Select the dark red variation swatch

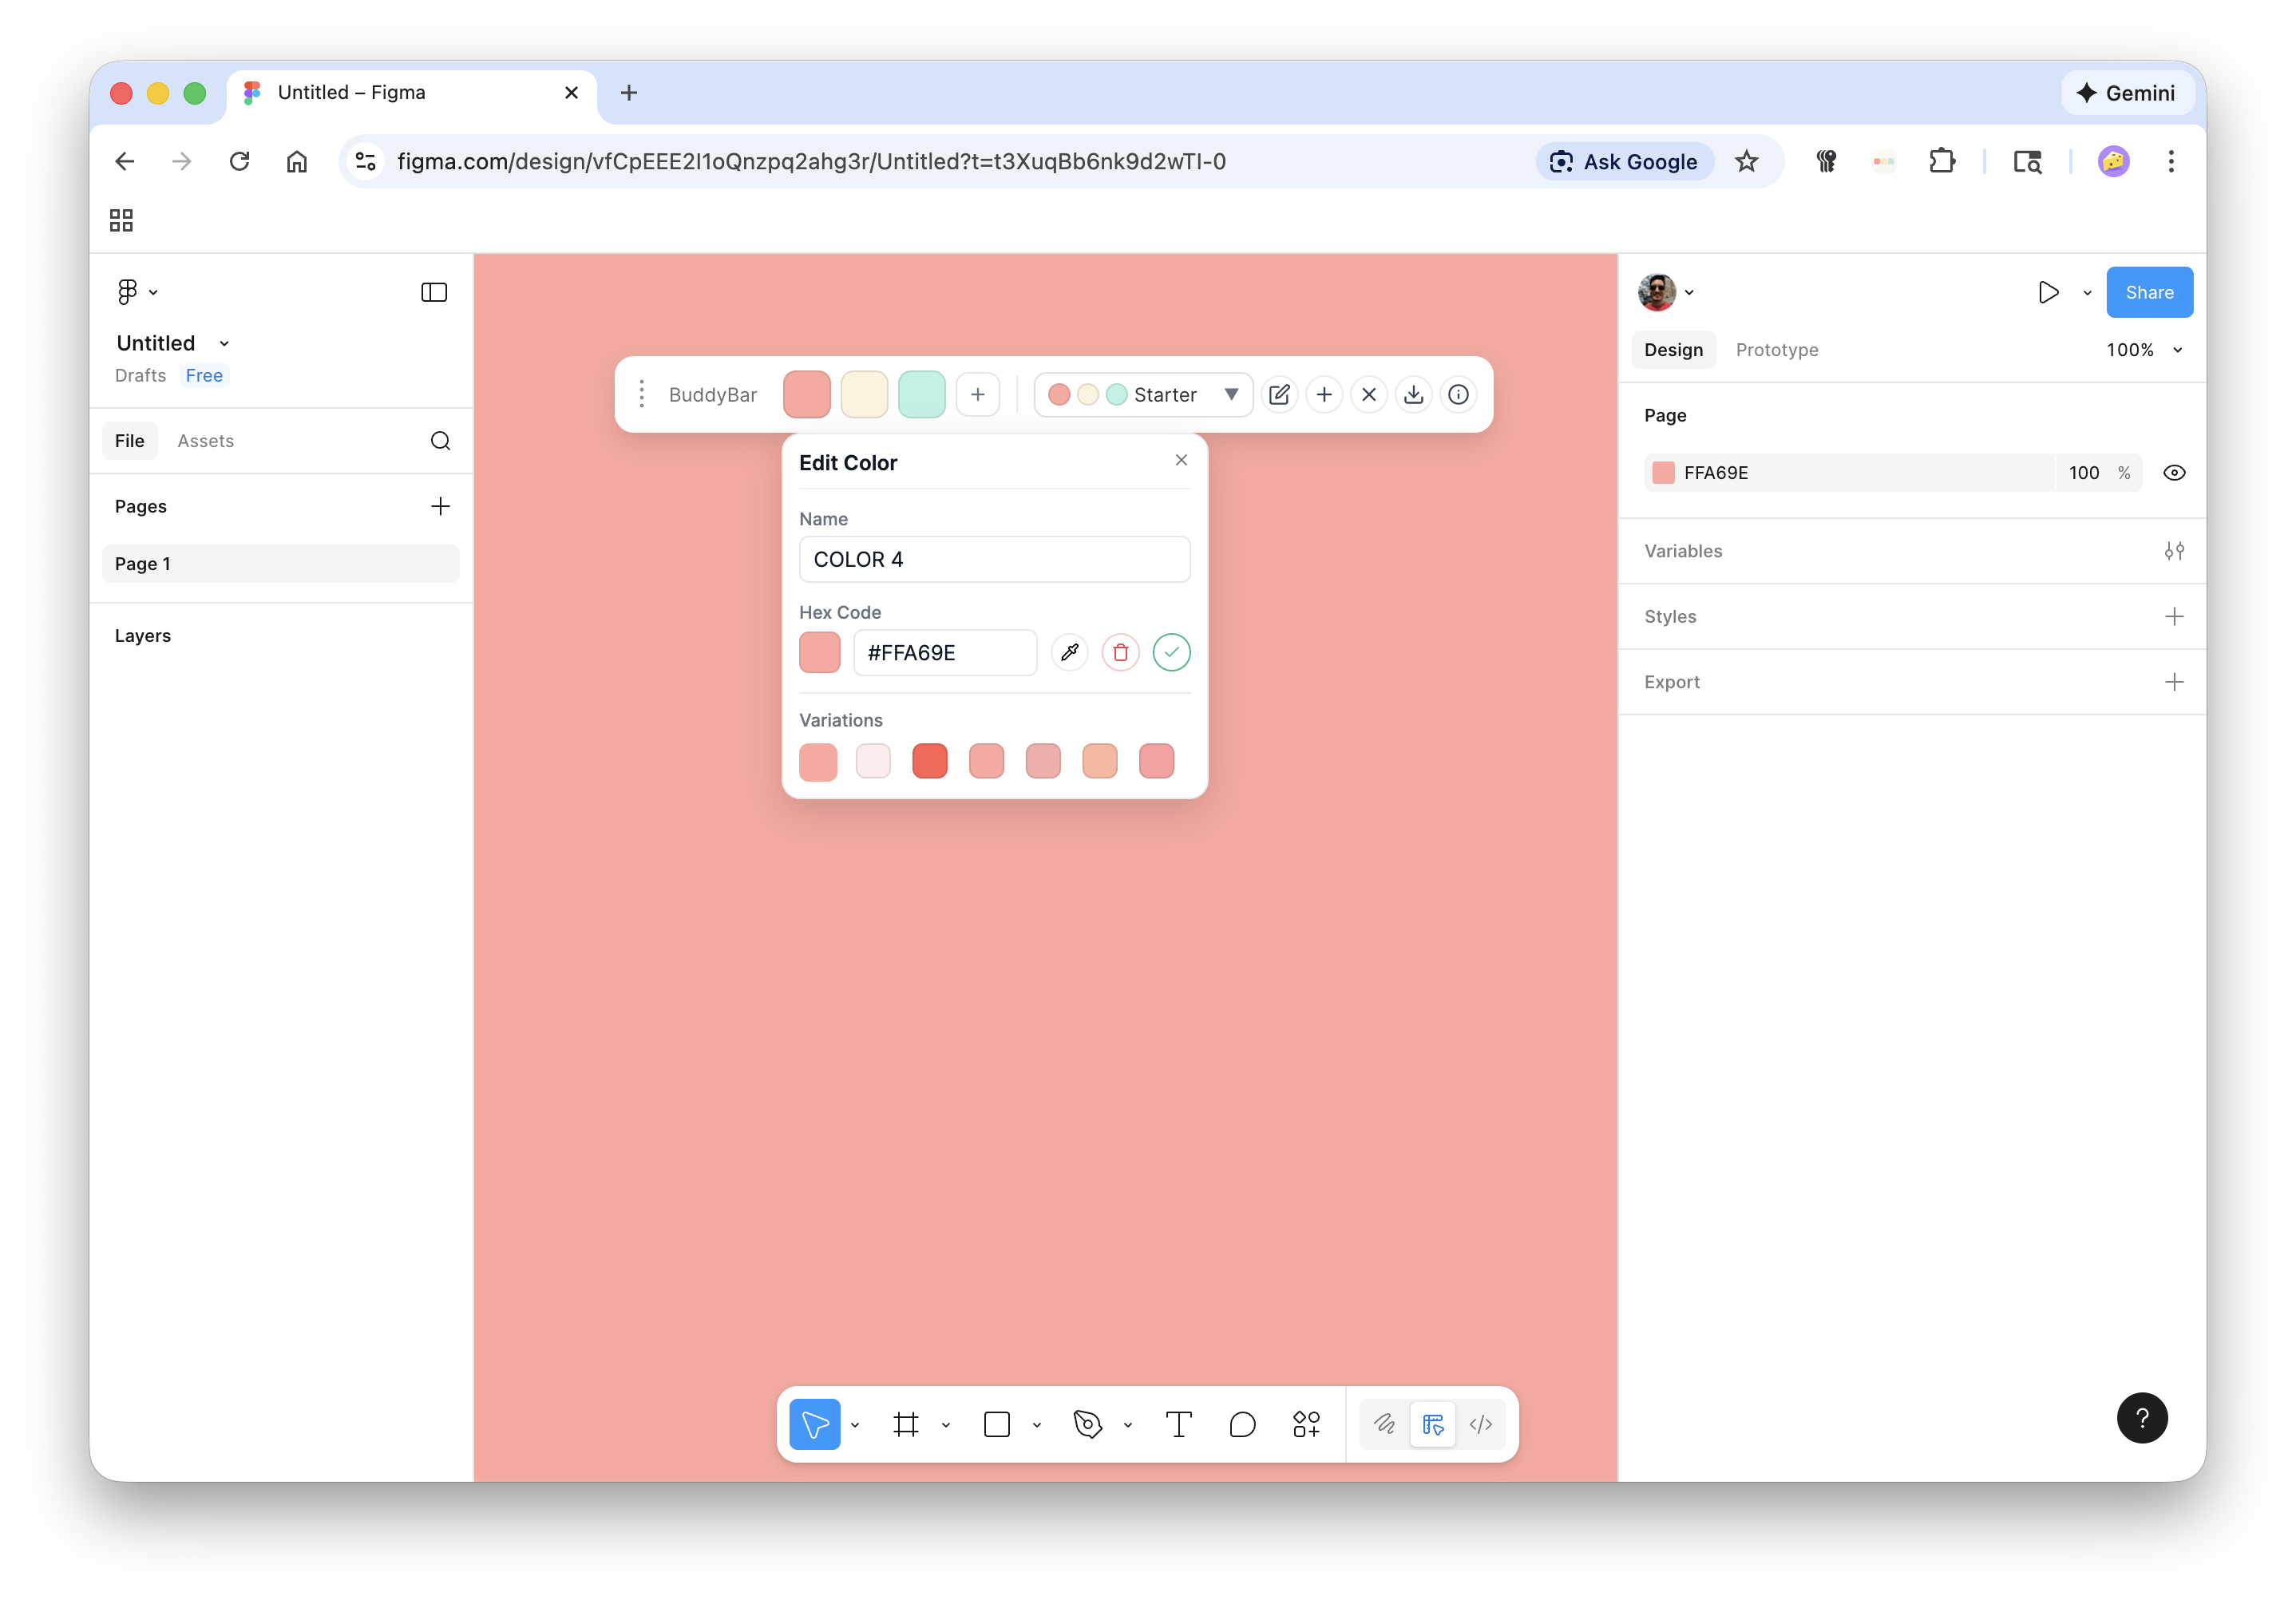(929, 761)
